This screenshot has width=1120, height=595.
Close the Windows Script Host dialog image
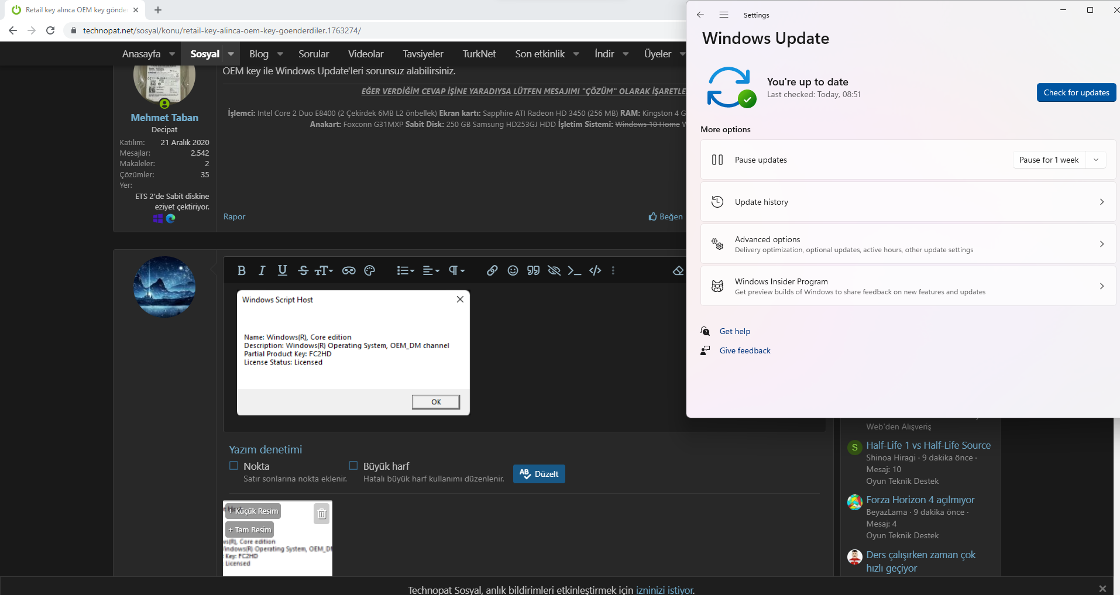click(460, 299)
